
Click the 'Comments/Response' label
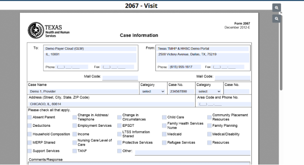[46, 159]
